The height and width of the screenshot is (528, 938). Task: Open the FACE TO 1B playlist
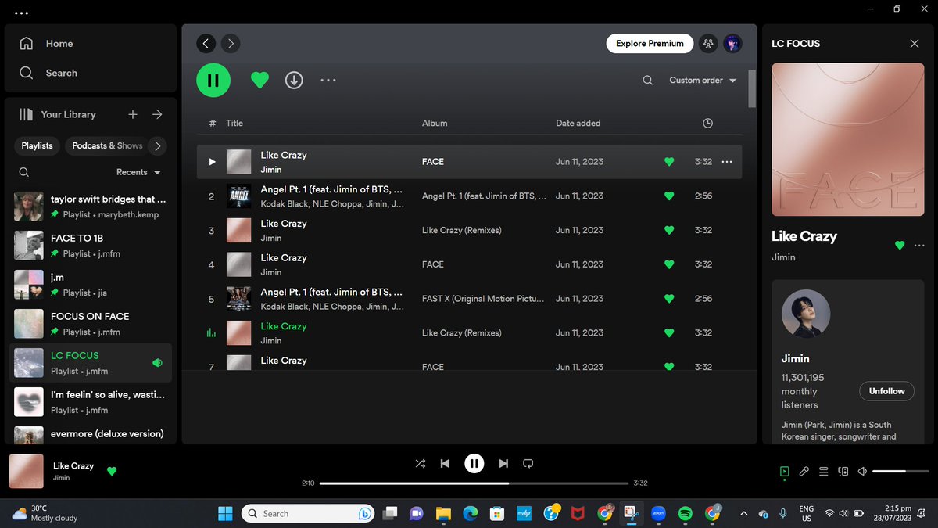pyautogui.click(x=91, y=245)
